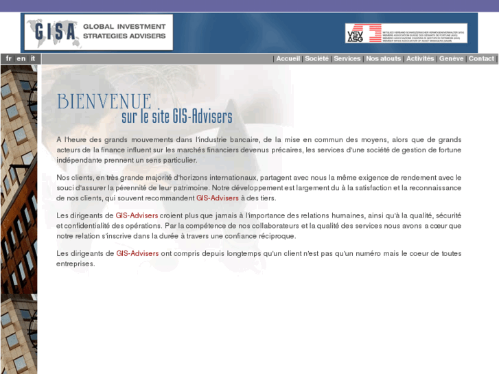Open the Contact page

point(481,58)
